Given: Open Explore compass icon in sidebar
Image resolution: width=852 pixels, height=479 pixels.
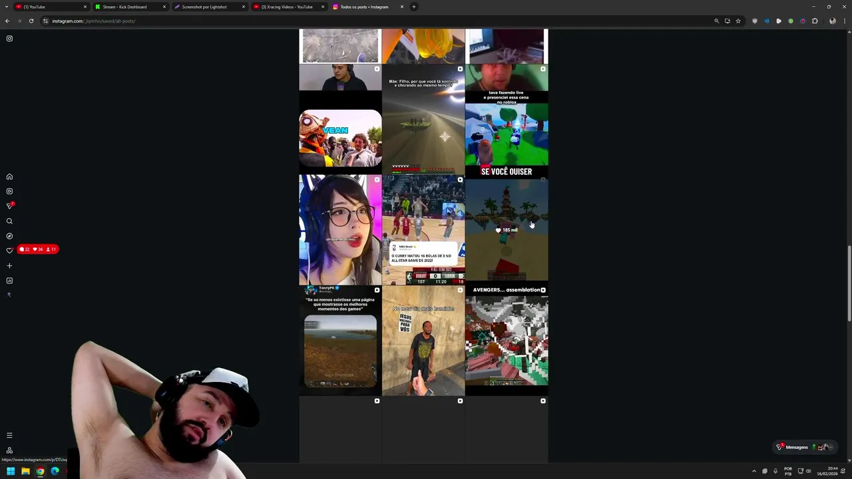Looking at the screenshot, I should [9, 236].
